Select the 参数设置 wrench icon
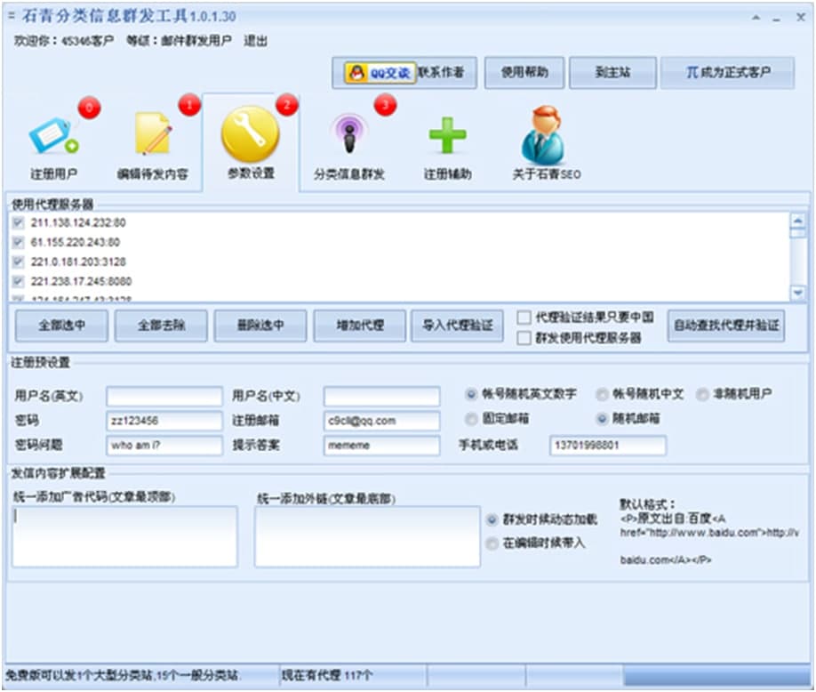This screenshot has height=692, width=816. pos(251,134)
